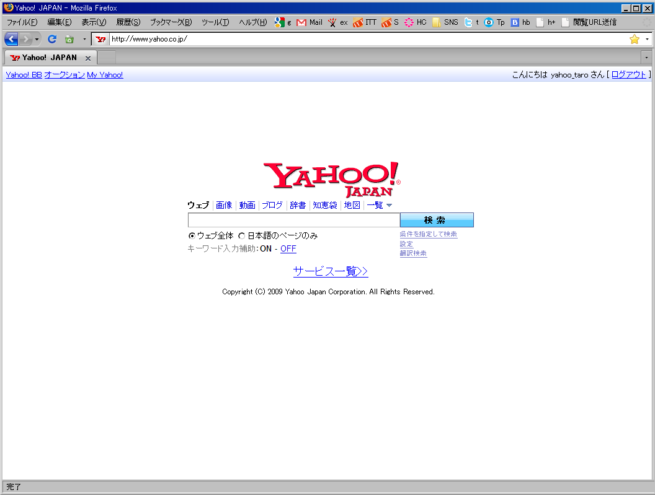
Task: Click the new tab button beside the tab
Action: pos(107,58)
